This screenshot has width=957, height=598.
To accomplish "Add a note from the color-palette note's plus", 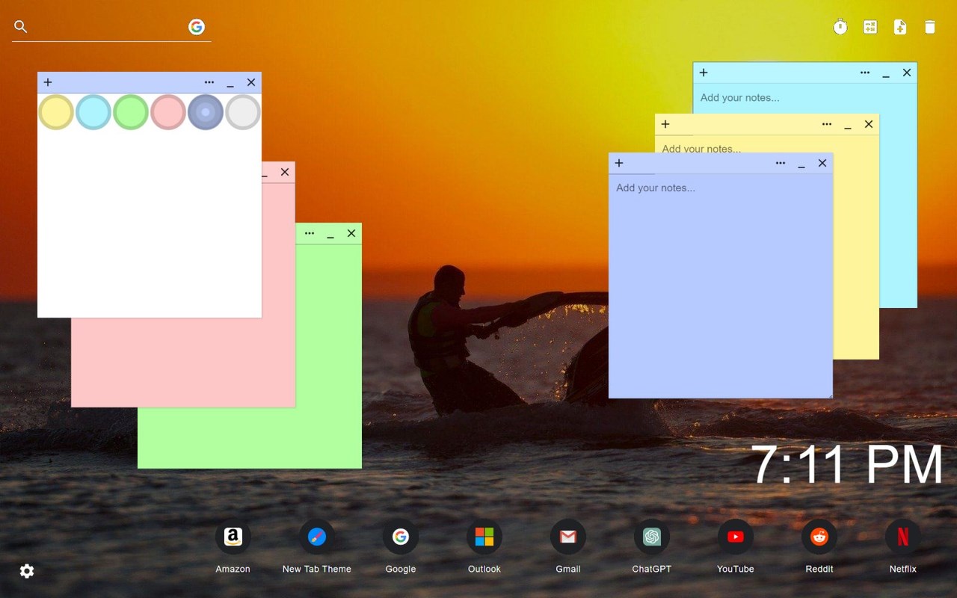I will 48,82.
